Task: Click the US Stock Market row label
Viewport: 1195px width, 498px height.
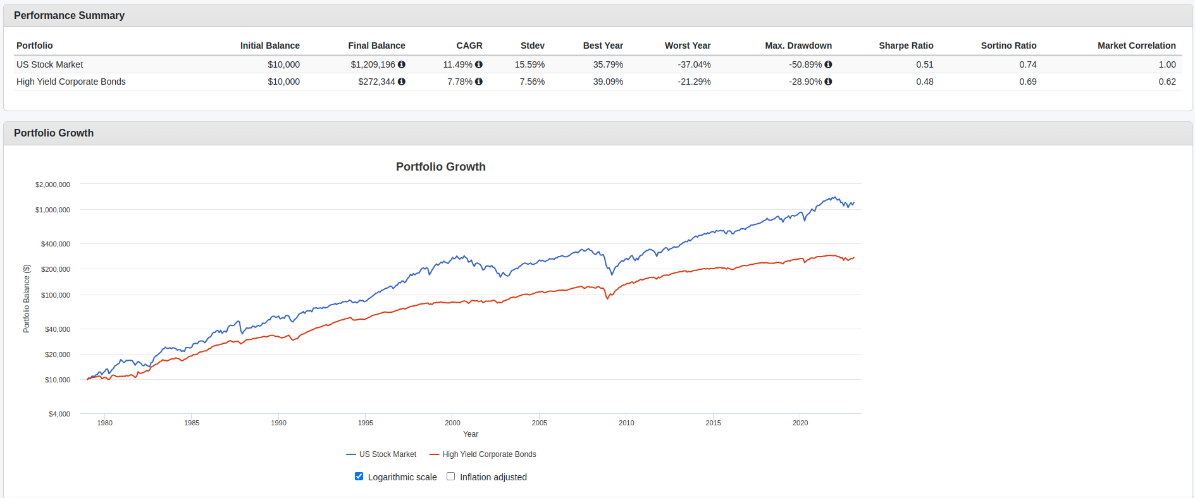Action: pyautogui.click(x=50, y=64)
